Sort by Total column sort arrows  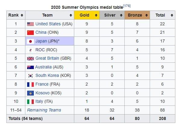tap(172, 15)
